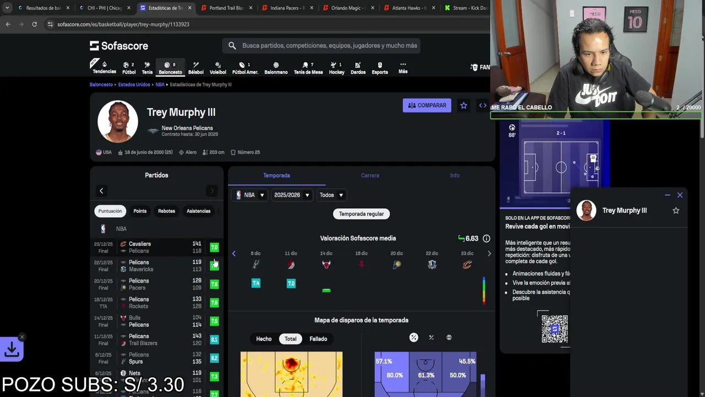Image resolution: width=705 pixels, height=397 pixels.
Task: Switch to the Indiana Pacers browser tab
Action: point(287,8)
